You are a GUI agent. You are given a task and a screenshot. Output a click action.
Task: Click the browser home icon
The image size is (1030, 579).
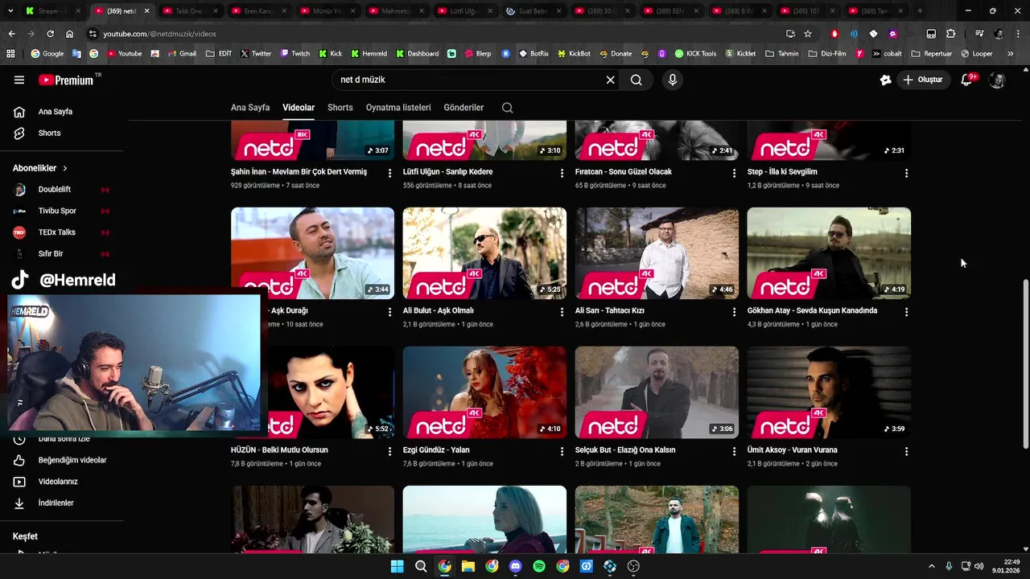pos(69,34)
